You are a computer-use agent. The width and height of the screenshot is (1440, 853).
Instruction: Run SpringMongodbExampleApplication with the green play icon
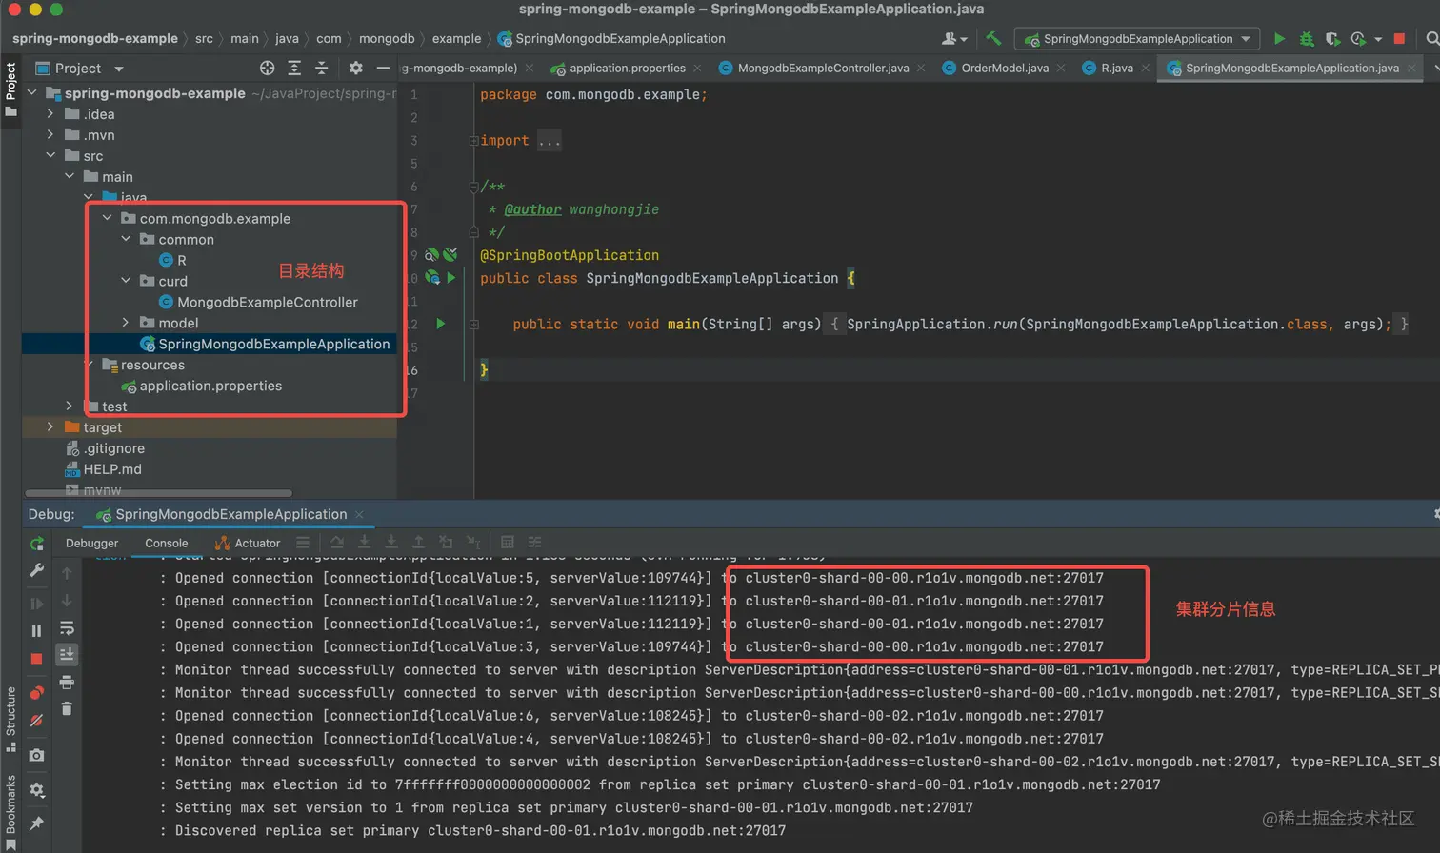point(1280,39)
